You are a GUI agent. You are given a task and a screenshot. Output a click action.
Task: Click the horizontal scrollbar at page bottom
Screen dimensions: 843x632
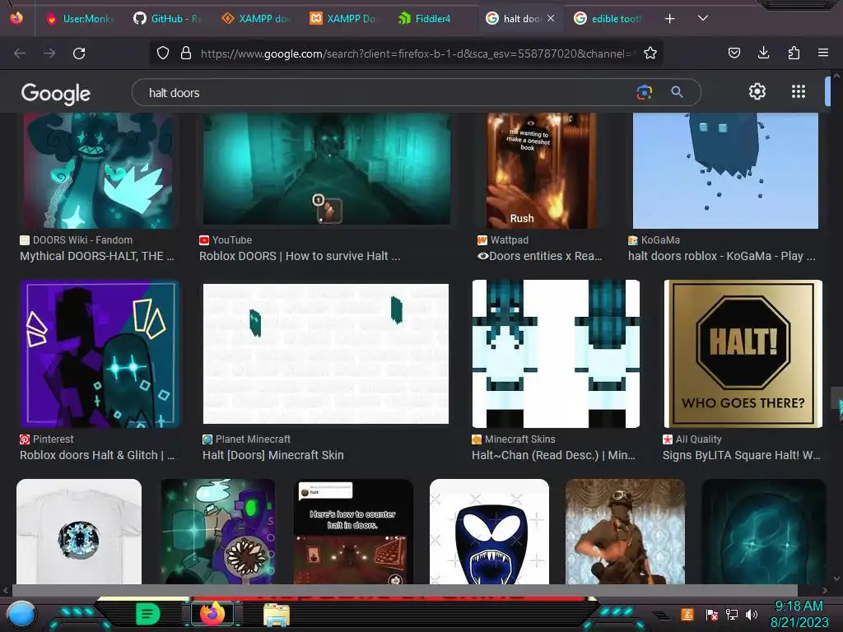coord(404,590)
